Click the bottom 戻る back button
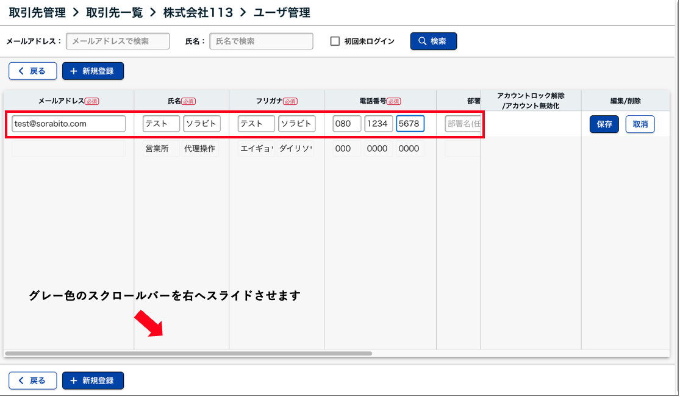Screen dimensions: 680x397 coord(32,381)
